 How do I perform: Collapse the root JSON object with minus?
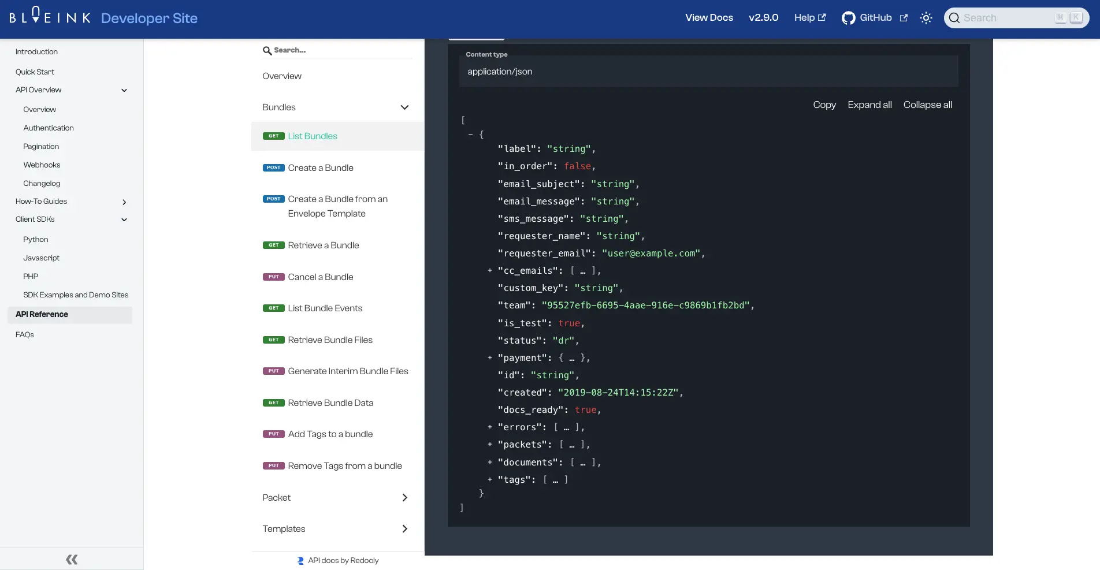click(x=470, y=135)
